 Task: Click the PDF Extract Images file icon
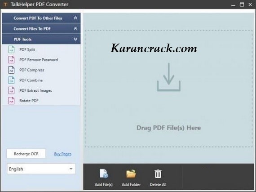11,90
